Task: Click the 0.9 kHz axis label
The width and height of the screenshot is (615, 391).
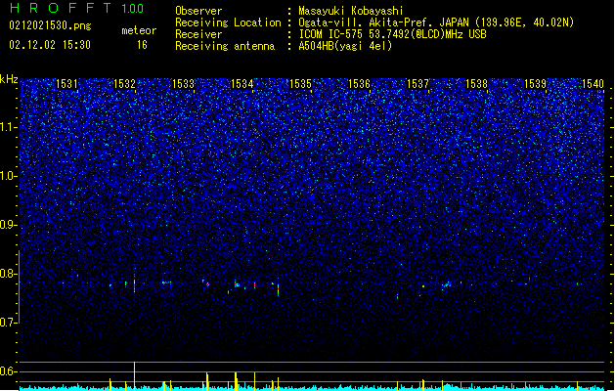Action: pos(9,225)
